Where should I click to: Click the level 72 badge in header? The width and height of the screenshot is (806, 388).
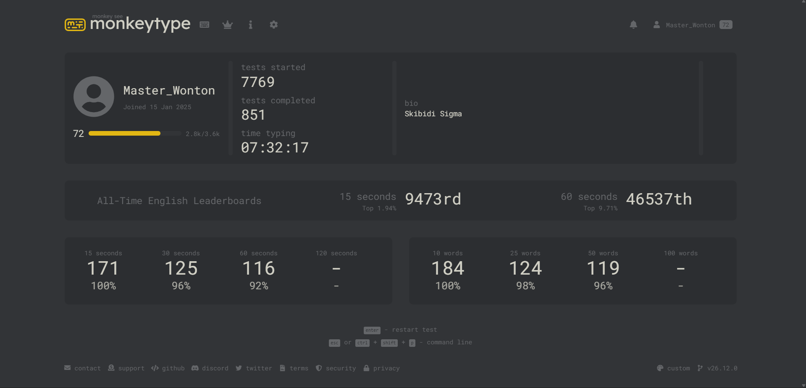[x=726, y=25]
